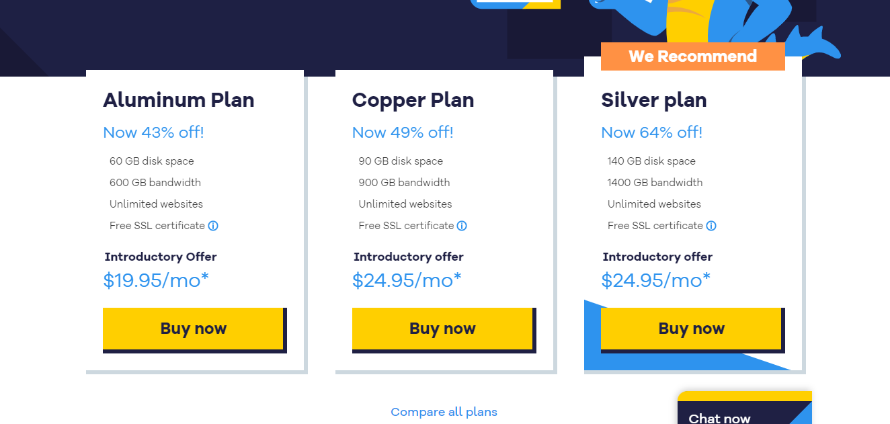Click the We Recommend badge
Image resolution: width=890 pixels, height=424 pixels.
[693, 56]
